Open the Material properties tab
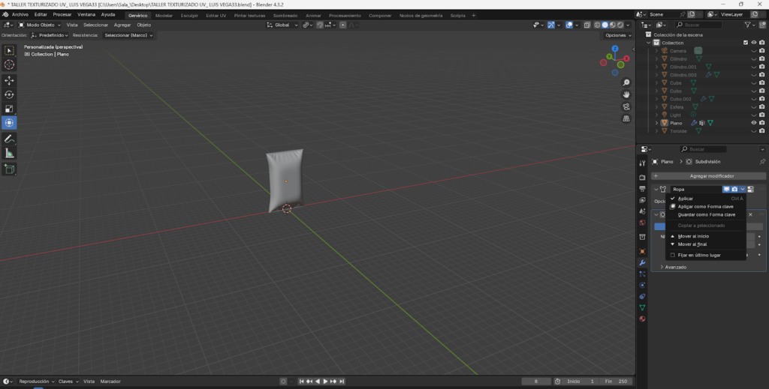 [x=643, y=319]
